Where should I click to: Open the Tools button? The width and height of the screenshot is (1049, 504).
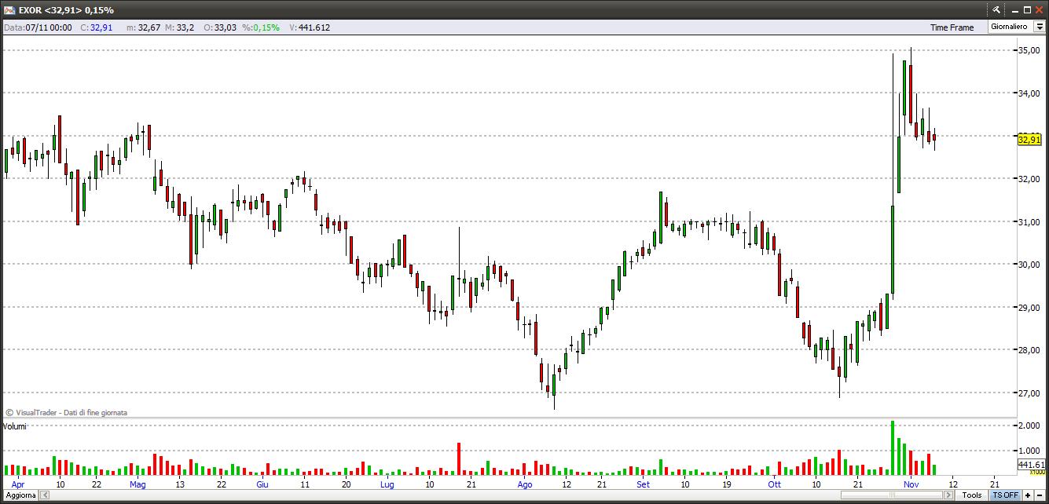[972, 495]
